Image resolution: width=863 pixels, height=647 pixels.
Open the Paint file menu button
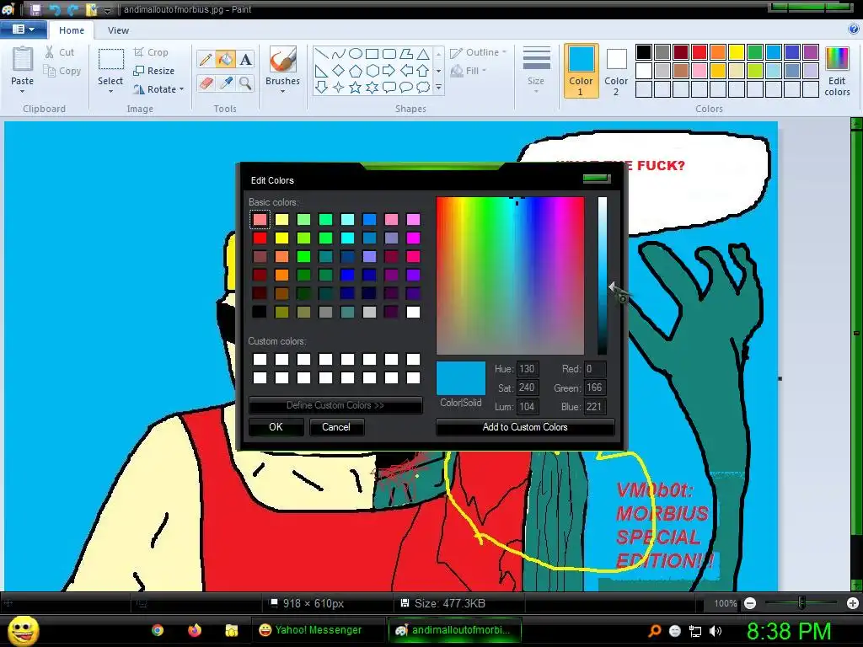click(x=23, y=29)
